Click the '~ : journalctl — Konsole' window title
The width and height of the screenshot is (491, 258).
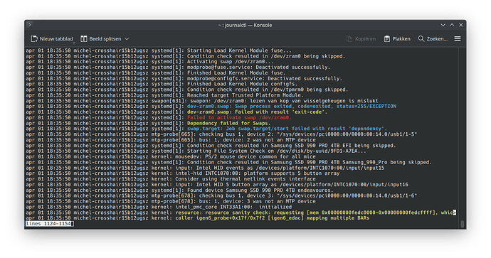(x=245, y=25)
